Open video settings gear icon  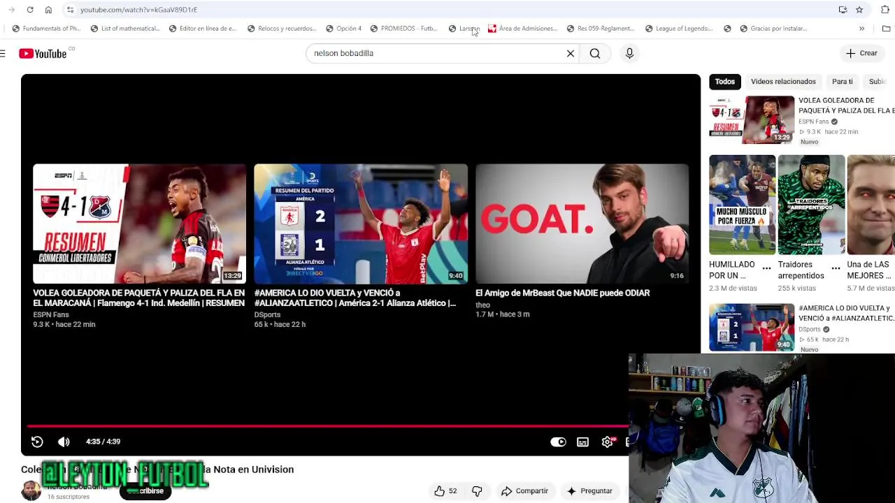coord(607,442)
